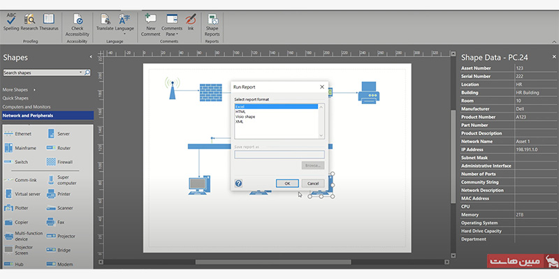Collapse the Shapes panel using the arrow
Screen dimensions: 559x279
pos(91,57)
